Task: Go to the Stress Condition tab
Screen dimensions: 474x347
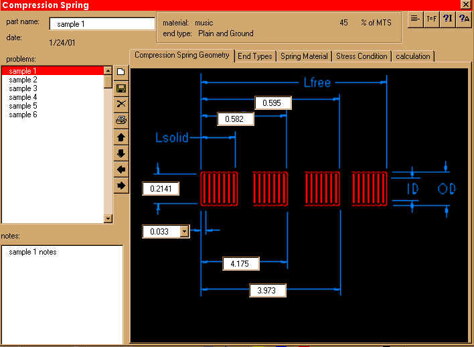Action: point(362,56)
